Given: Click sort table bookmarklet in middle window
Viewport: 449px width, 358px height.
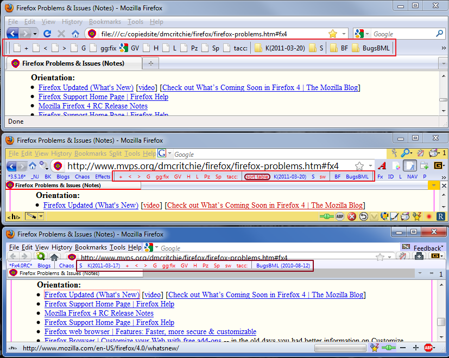Looking at the screenshot, I should [x=257, y=177].
